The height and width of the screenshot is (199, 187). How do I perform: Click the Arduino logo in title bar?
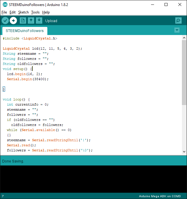[5, 5]
